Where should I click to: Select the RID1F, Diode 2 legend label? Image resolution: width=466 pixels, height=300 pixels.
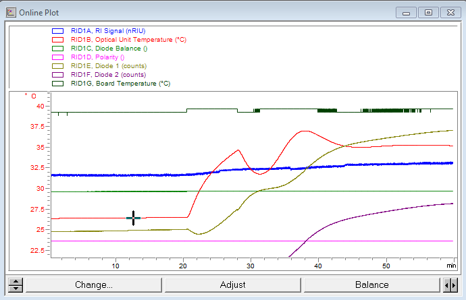tap(108, 75)
